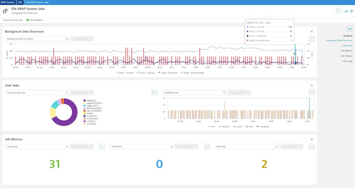Click the refresh icon in the top right

tap(352, 11)
